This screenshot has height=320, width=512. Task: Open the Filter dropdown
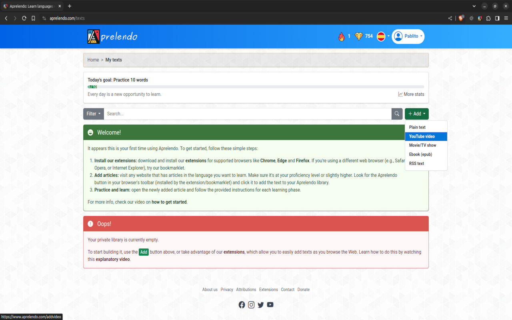click(x=94, y=114)
